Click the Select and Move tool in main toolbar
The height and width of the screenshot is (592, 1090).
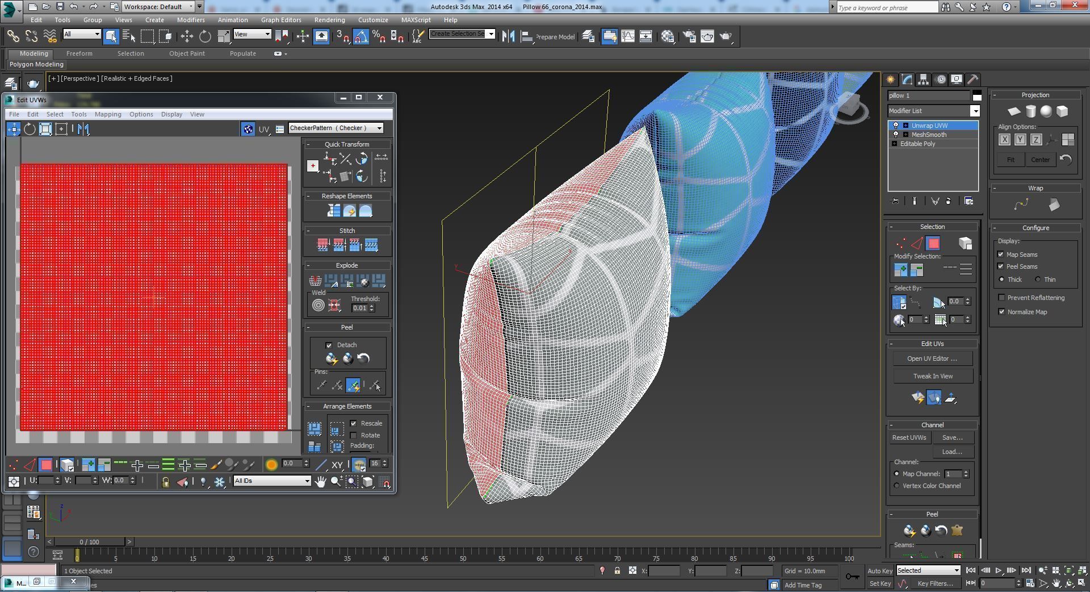point(187,36)
